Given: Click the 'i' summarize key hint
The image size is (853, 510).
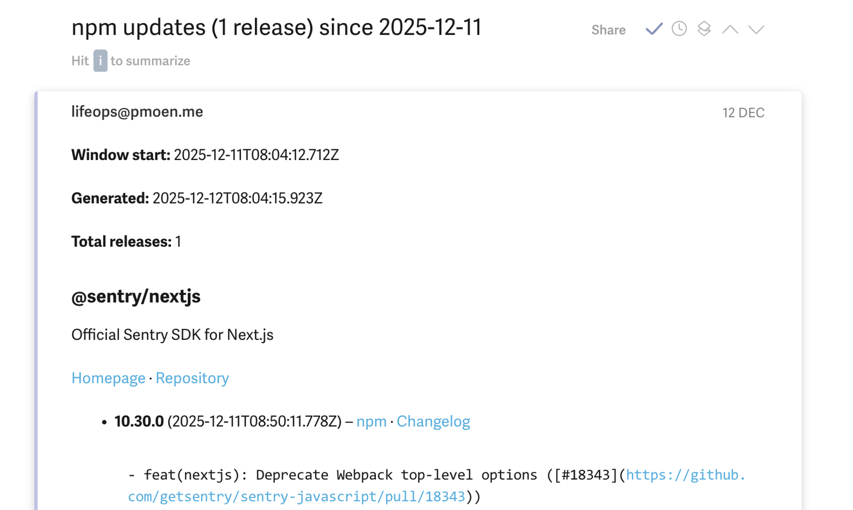Looking at the screenshot, I should point(100,61).
